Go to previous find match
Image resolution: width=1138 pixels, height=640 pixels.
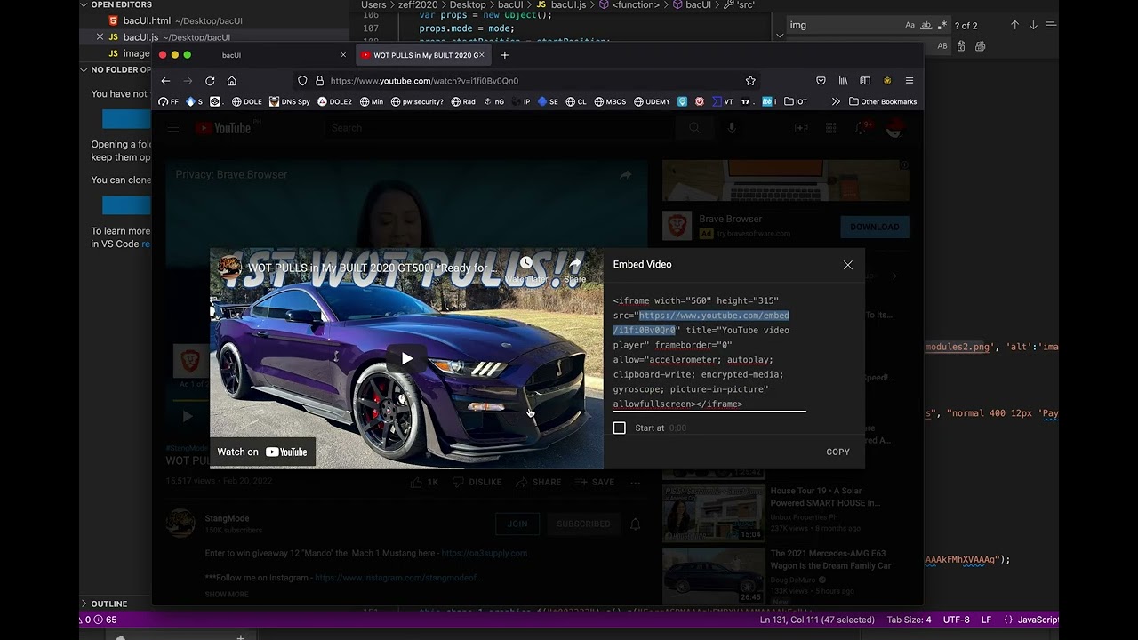click(x=1014, y=25)
